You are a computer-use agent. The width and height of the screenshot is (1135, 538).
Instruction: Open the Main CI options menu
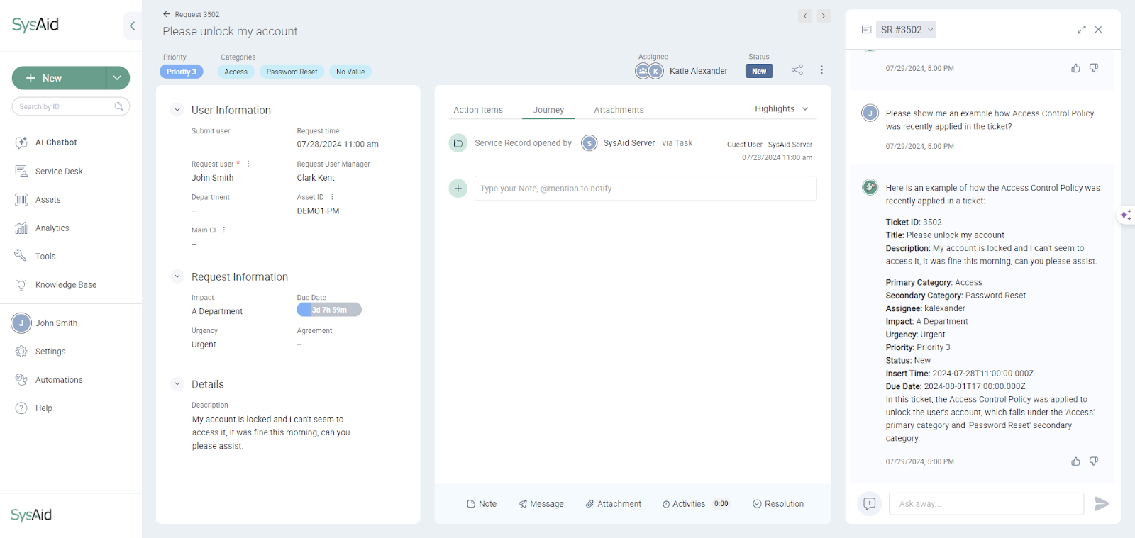[224, 230]
